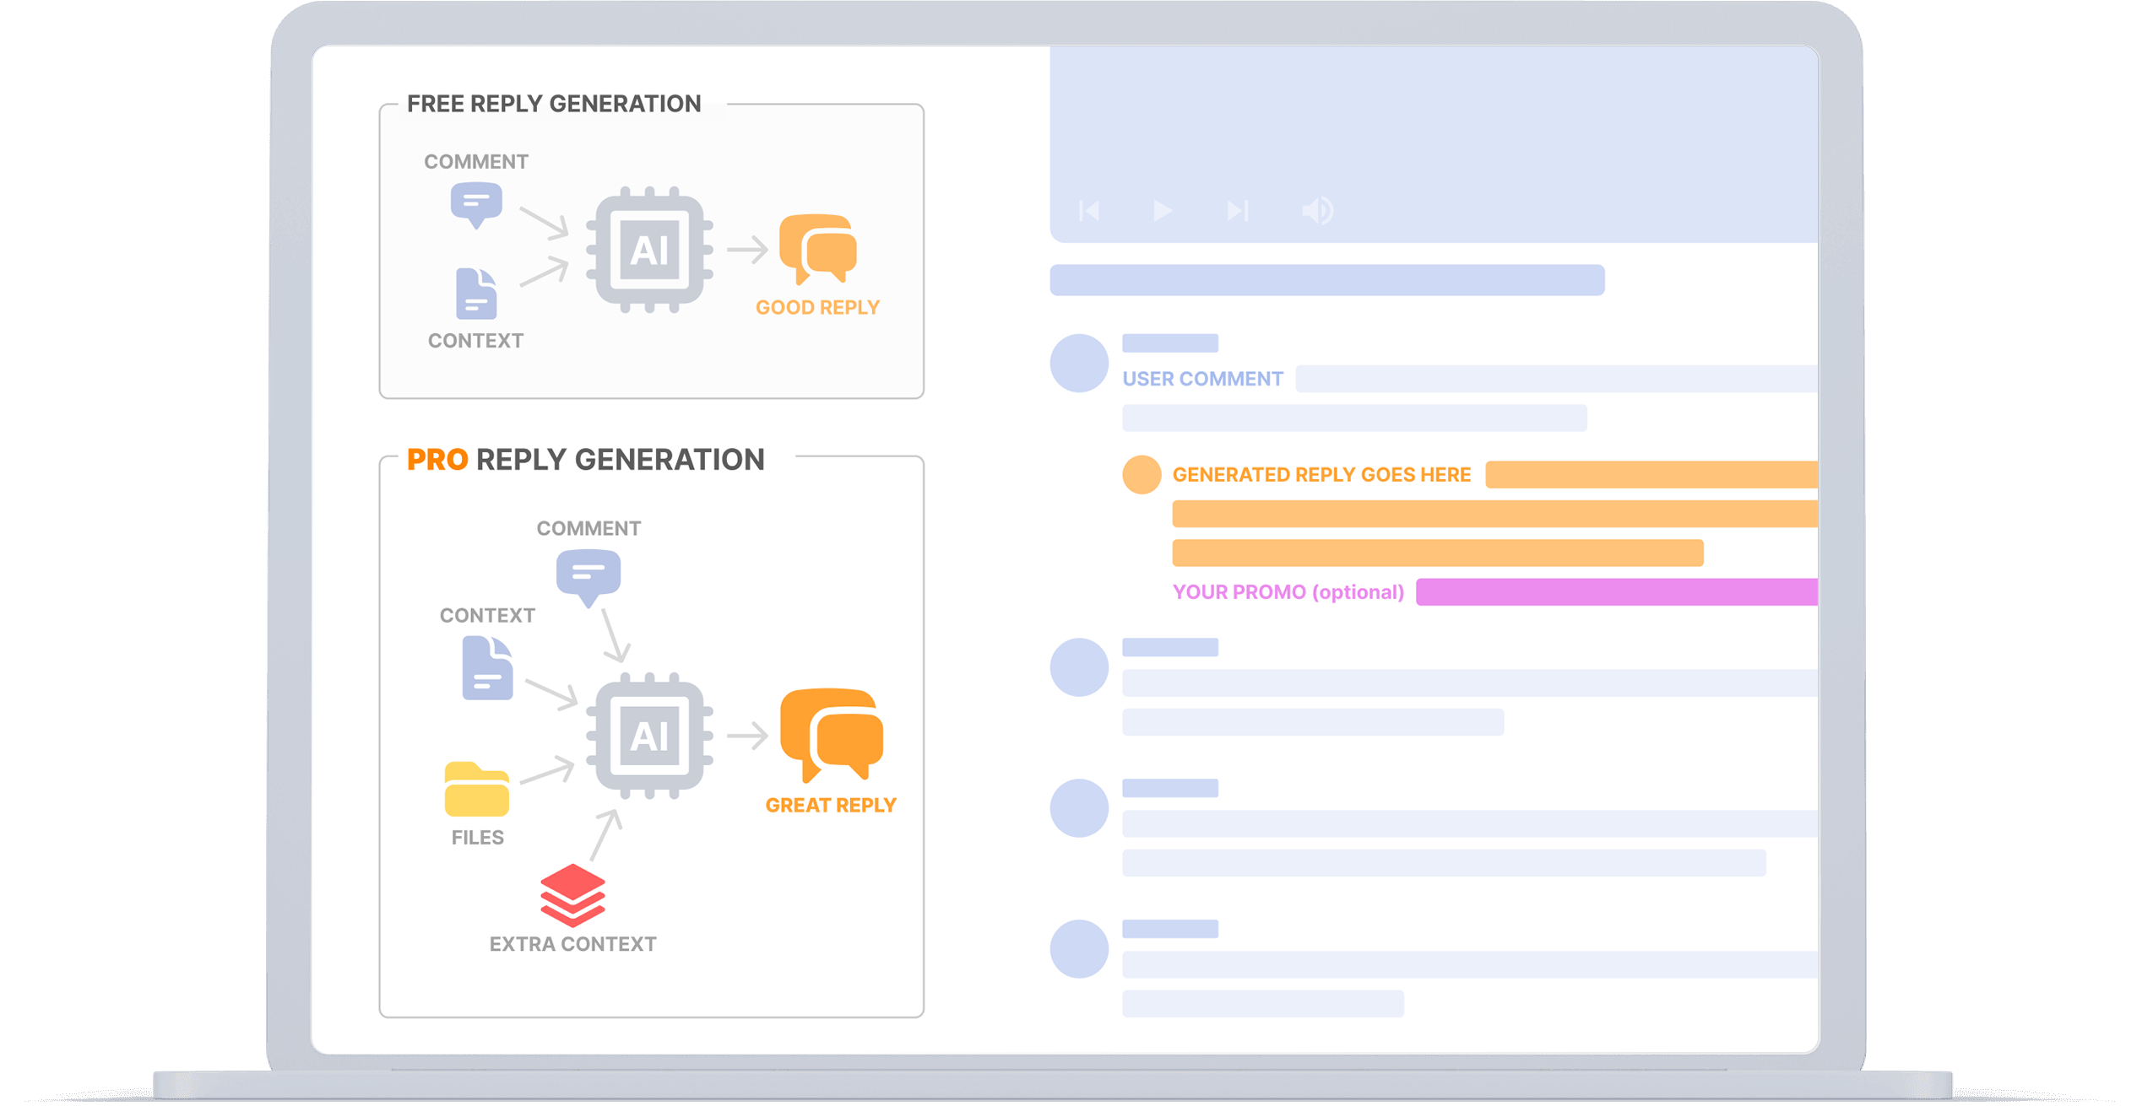Click the orange avatar of generated reply
This screenshot has height=1106, width=2153.
pos(1142,474)
